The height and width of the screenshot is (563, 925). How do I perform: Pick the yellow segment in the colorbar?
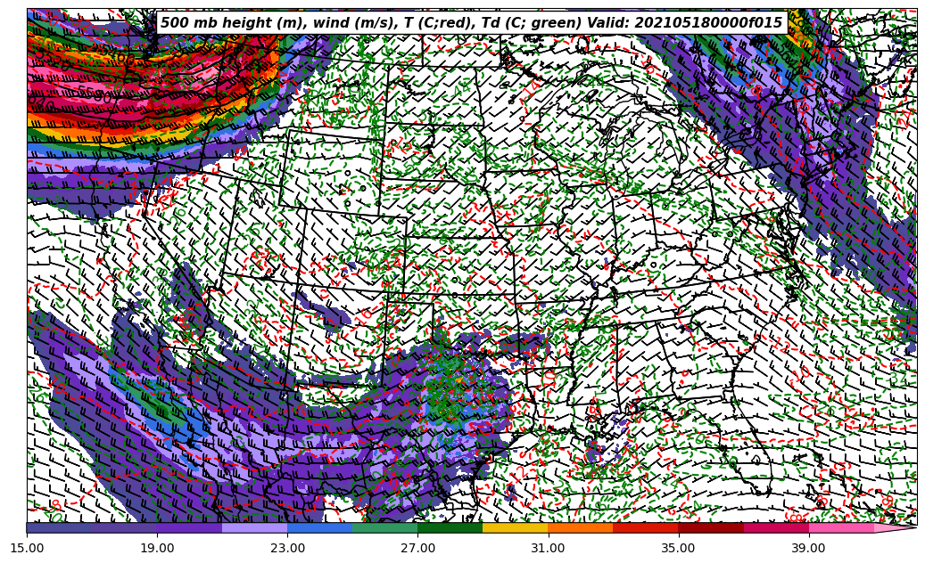tap(515, 527)
